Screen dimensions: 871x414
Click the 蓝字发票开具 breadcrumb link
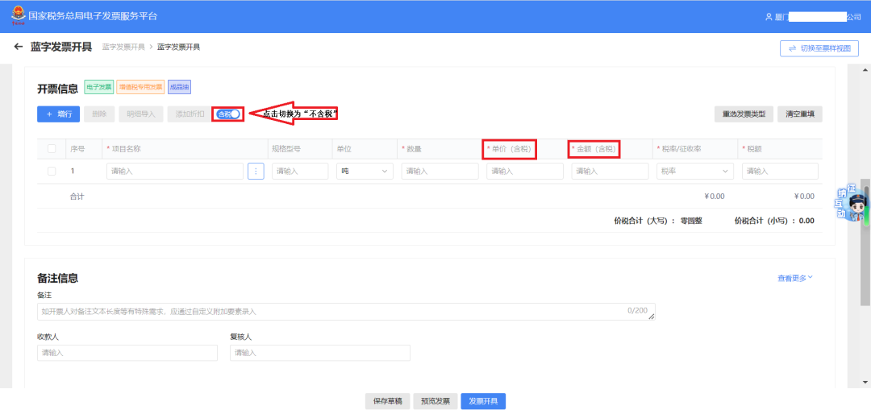123,48
